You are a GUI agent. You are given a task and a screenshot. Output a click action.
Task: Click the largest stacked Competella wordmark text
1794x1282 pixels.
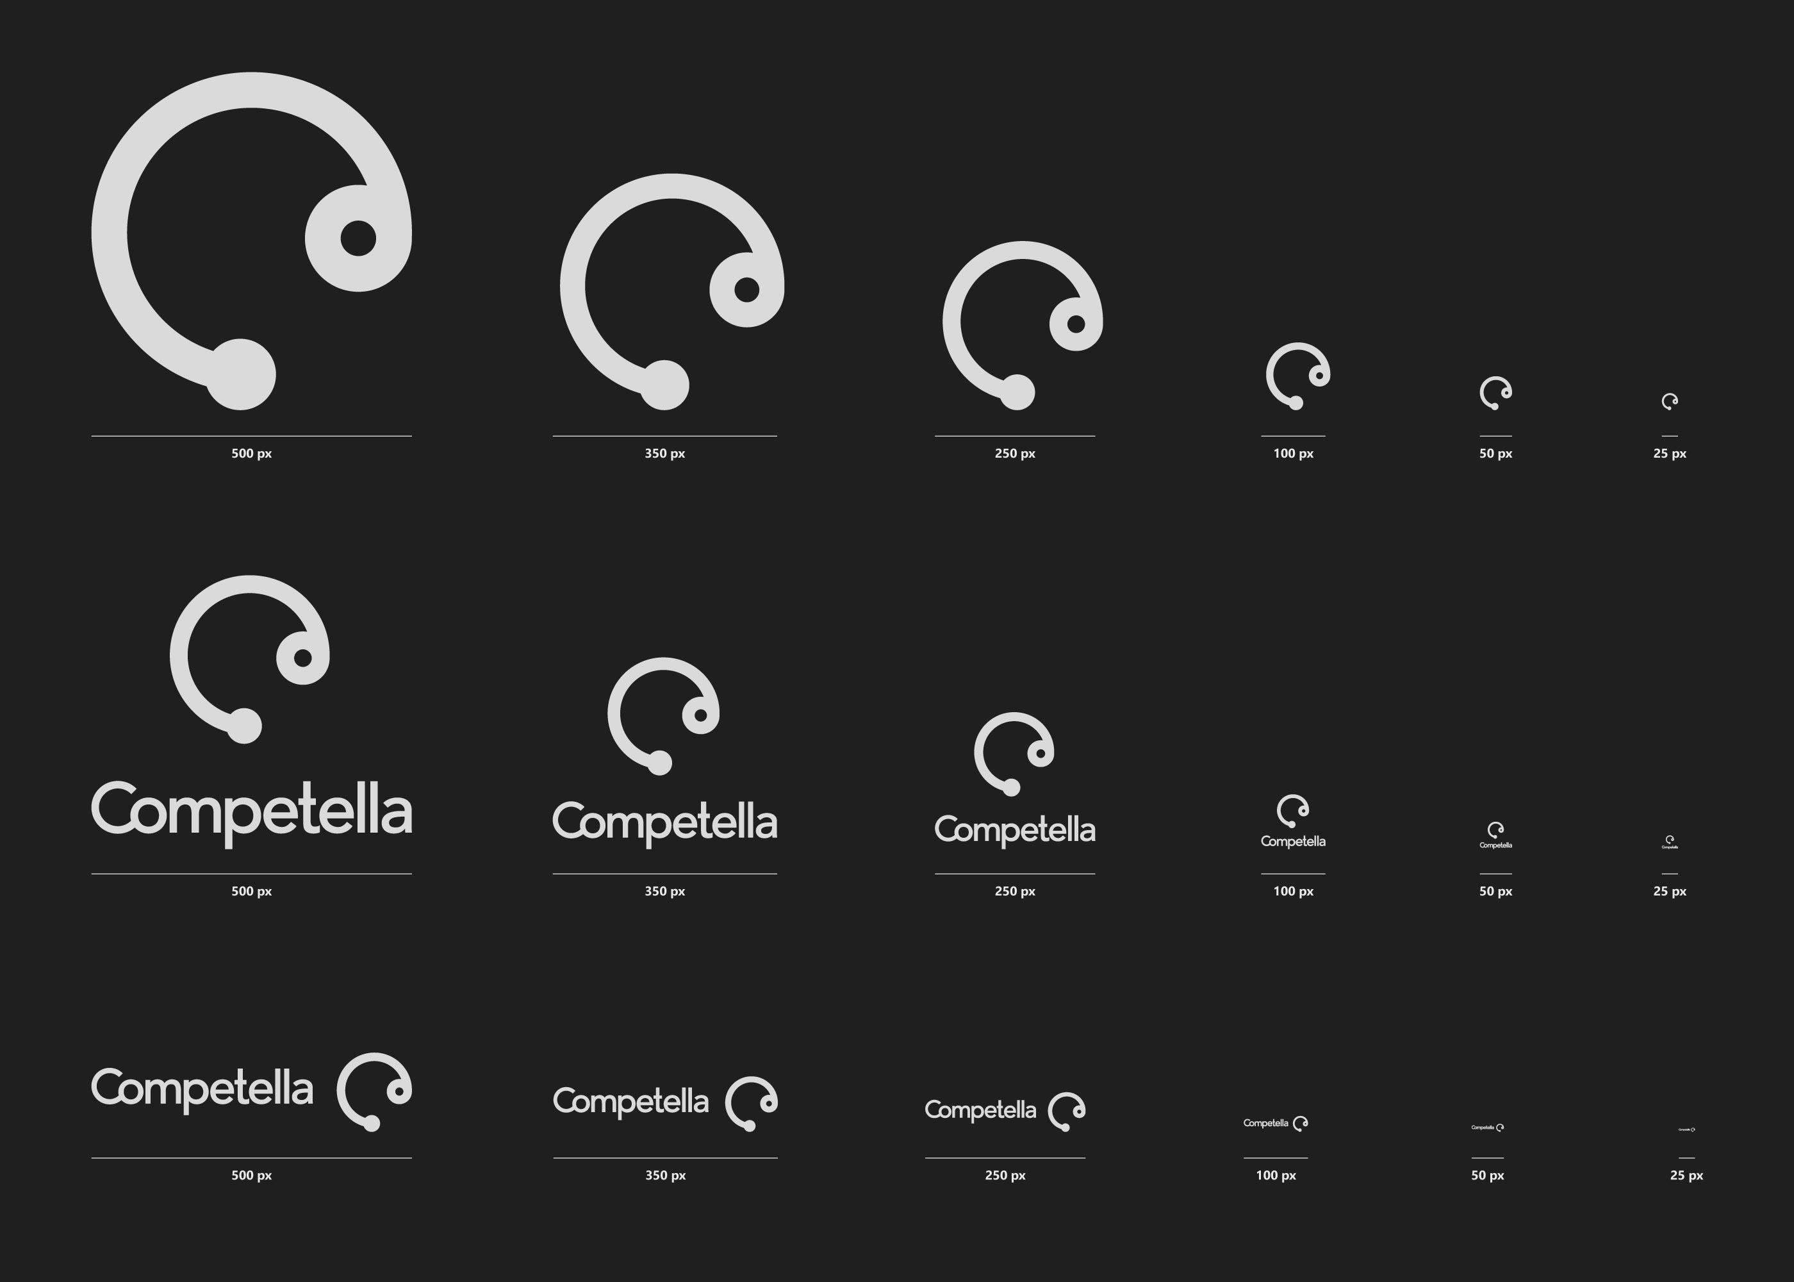point(252,815)
